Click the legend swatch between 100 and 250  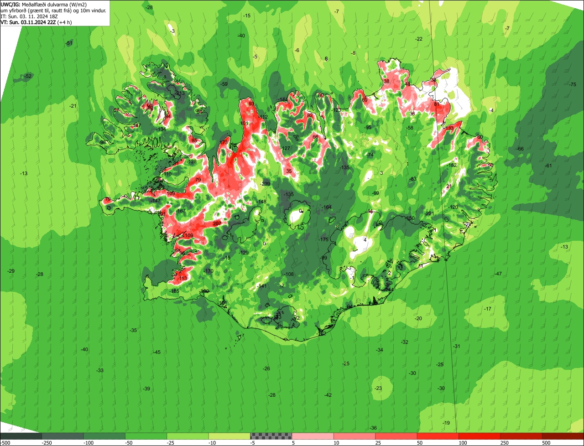(x=480, y=436)
